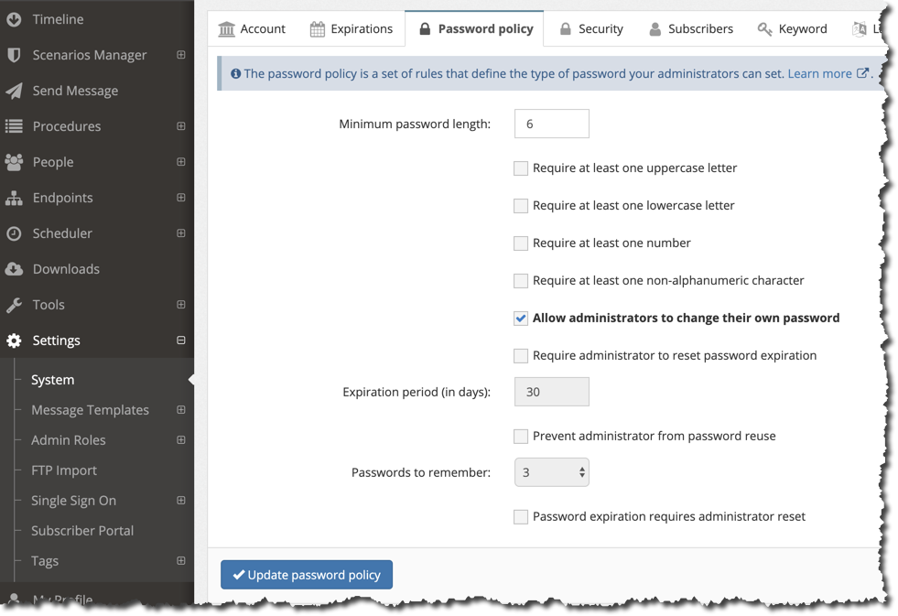Enable require at least one uppercase letter
The image size is (898, 616).
pos(521,168)
